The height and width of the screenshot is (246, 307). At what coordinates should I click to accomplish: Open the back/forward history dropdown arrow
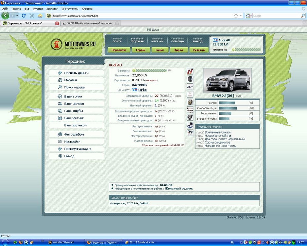coord(17,16)
